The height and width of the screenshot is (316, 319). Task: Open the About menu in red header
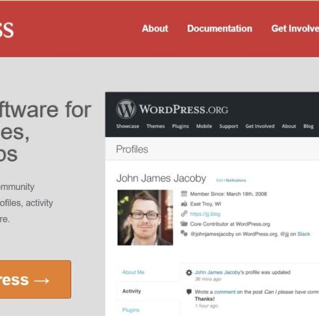tap(155, 28)
